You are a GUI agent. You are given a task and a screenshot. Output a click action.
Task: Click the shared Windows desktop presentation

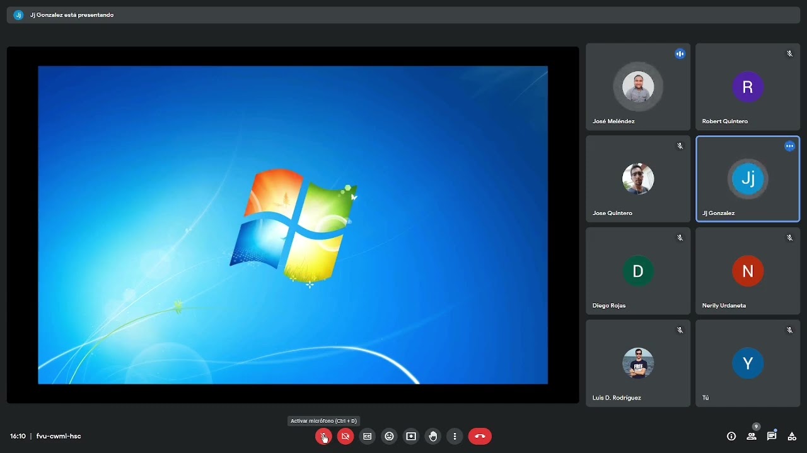293,225
